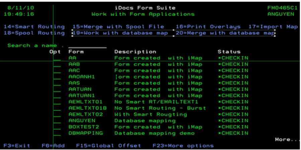
Task: Click Opt field beside DBMAPPING
Action: coord(57,133)
